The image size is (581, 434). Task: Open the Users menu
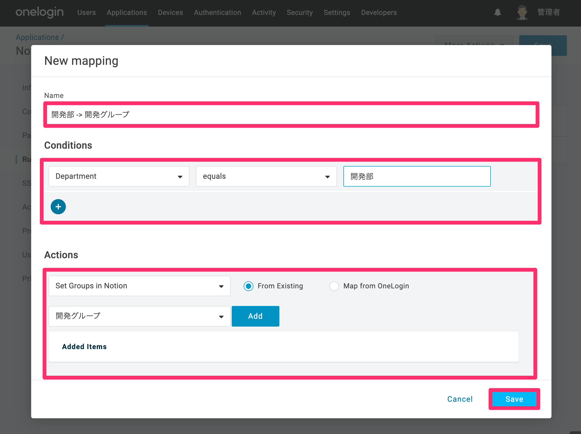point(86,12)
